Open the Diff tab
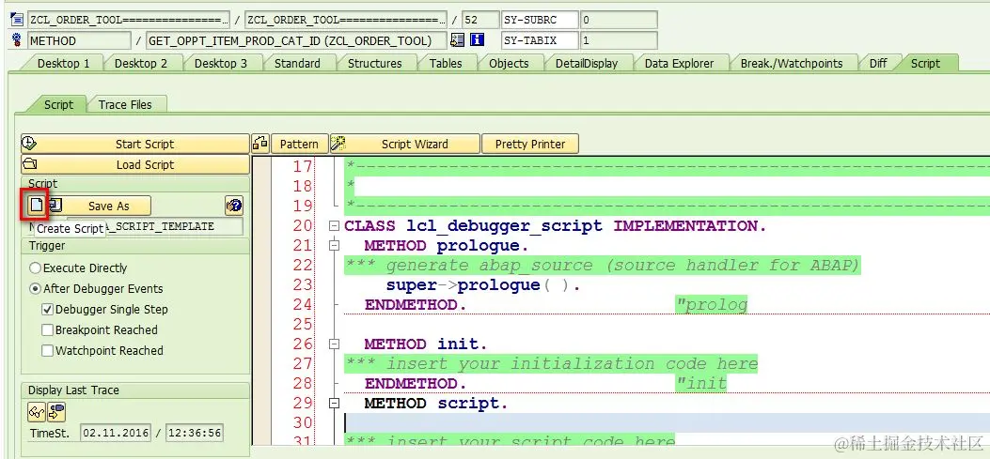This screenshot has height=459, width=990. [877, 63]
